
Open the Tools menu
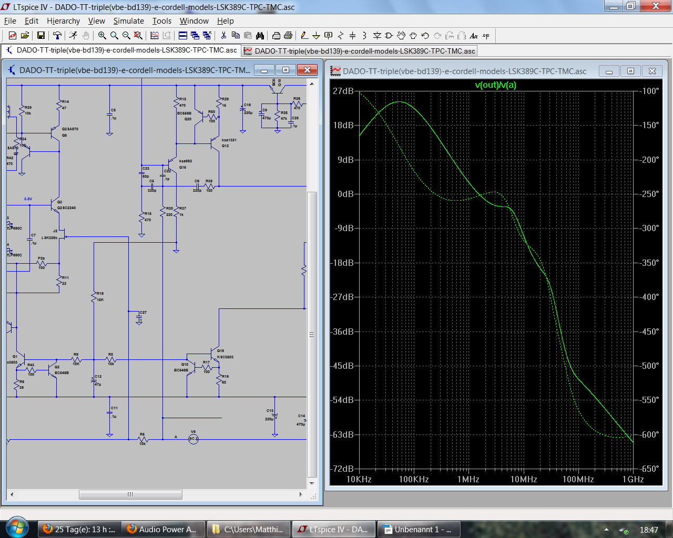pos(162,21)
